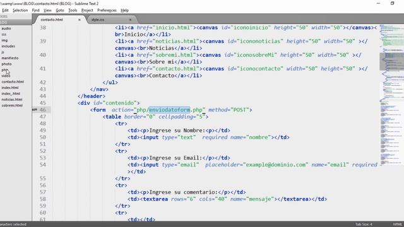
Task: Expand the photo folder in sidebar
Action: pyautogui.click(x=6, y=64)
